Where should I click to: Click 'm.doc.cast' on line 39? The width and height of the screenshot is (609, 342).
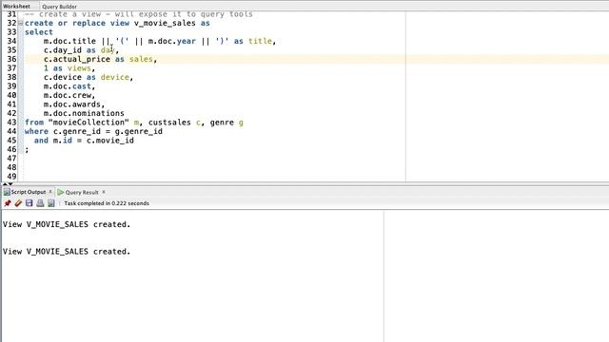[x=68, y=86]
